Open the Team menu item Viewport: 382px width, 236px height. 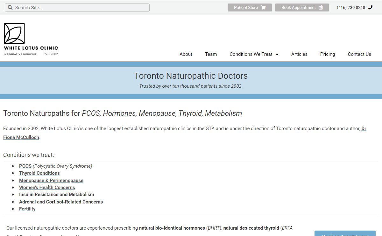[x=211, y=54]
